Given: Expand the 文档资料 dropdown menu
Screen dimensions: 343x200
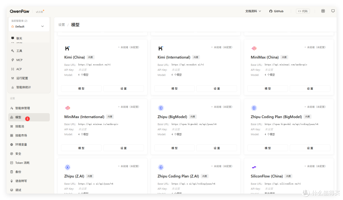Looking at the screenshot, I should coord(253,11).
